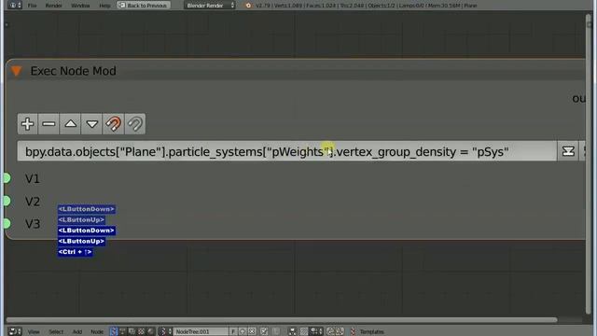The image size is (597, 336).
Task: Open the Render menu
Action: click(x=54, y=6)
